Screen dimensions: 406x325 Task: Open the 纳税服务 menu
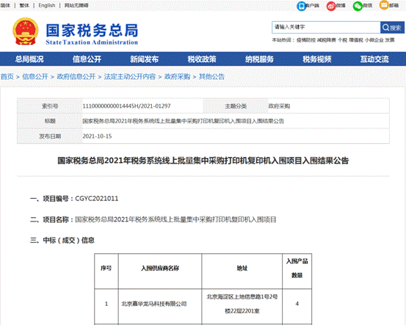(259, 59)
